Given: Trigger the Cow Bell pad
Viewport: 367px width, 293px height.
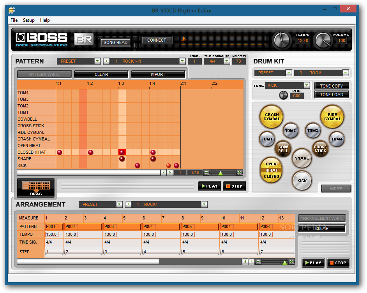Looking at the screenshot, I should (x=283, y=149).
